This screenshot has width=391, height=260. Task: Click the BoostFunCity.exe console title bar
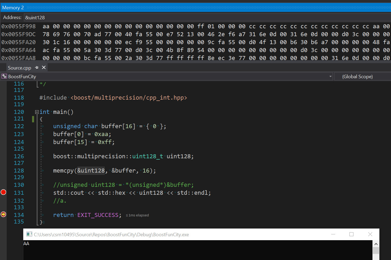201,234
